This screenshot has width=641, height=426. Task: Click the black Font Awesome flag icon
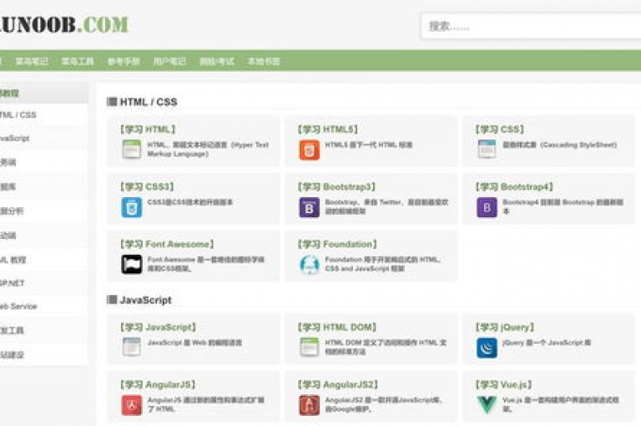tap(132, 264)
